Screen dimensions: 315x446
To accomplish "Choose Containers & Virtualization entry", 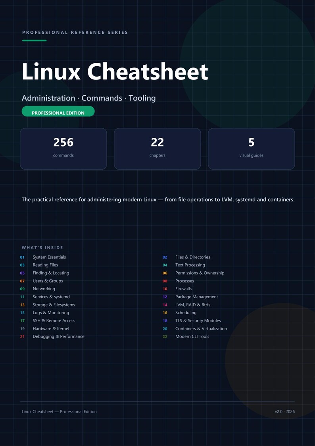I will [201, 328].
